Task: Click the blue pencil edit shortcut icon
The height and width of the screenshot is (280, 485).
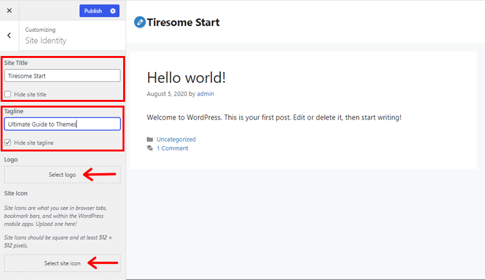Action: [140, 22]
